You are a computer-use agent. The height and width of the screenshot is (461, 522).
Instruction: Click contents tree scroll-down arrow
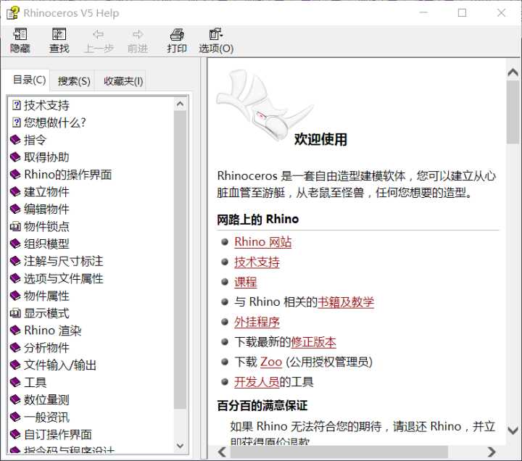180,445
